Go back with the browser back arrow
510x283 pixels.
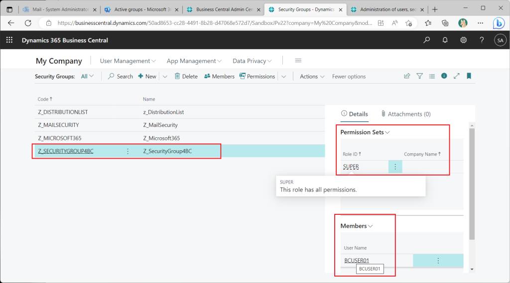pyautogui.click(x=11, y=23)
